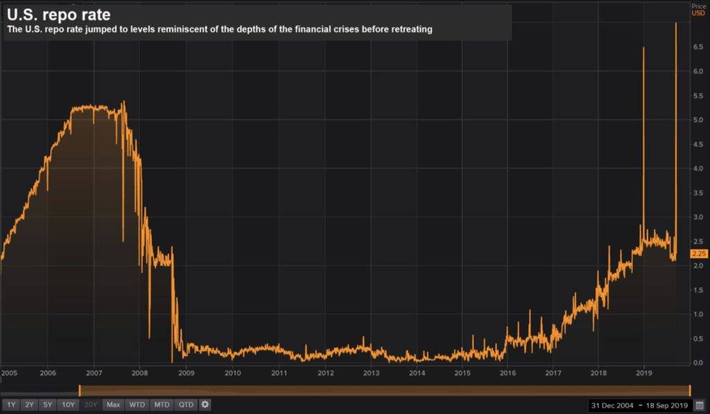Open the chart settings gear icon
The image size is (710, 414).
[x=205, y=404]
